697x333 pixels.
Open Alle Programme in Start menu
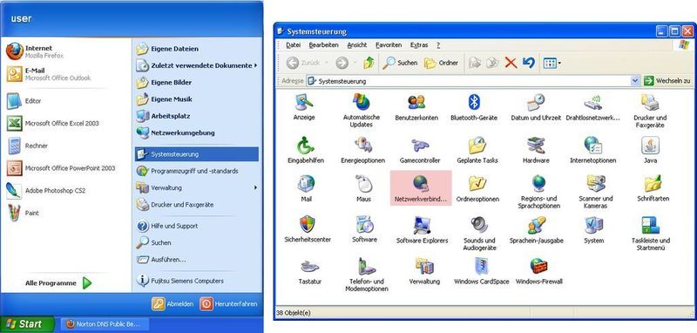(x=58, y=282)
